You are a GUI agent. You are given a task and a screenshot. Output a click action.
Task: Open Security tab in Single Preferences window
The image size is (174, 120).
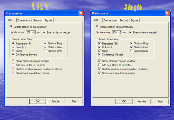tap(124, 20)
